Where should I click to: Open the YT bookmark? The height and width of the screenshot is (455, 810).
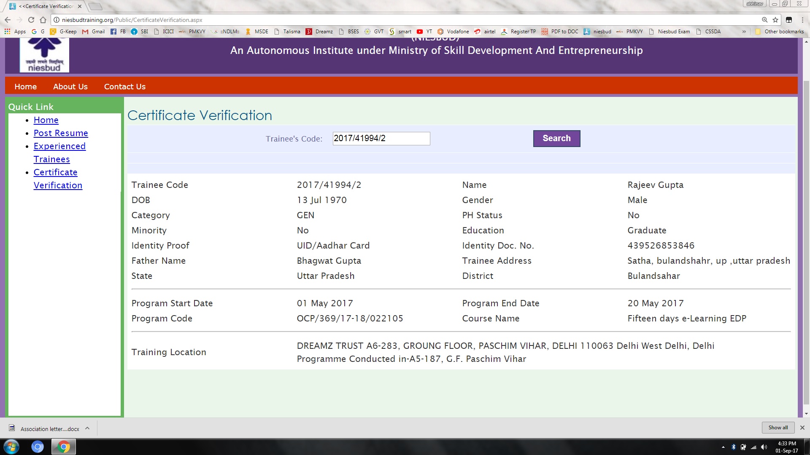pos(424,32)
